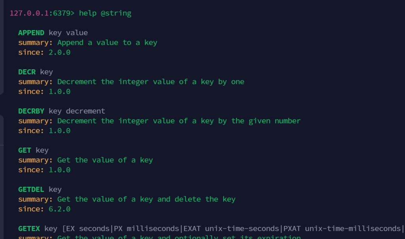Click the 'key decrement' arguments after DECRBY

77,111
